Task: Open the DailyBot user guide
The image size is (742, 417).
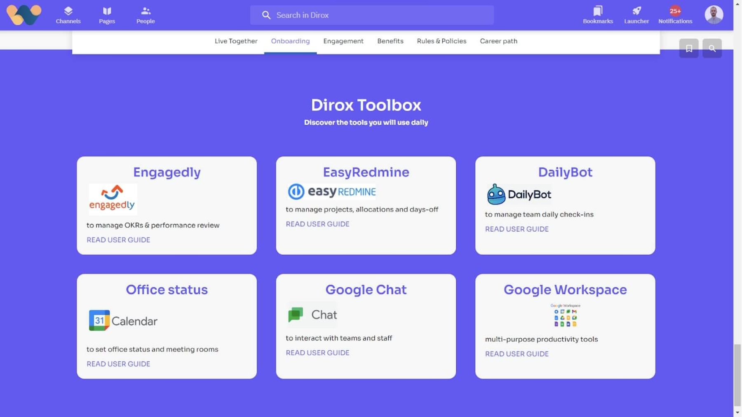Action: (517, 229)
